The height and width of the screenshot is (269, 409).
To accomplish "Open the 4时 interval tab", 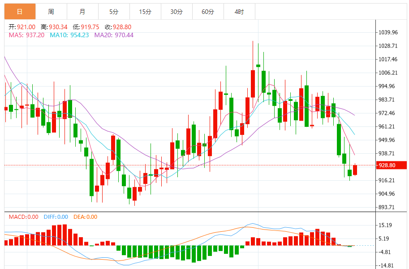I will click(x=239, y=12).
